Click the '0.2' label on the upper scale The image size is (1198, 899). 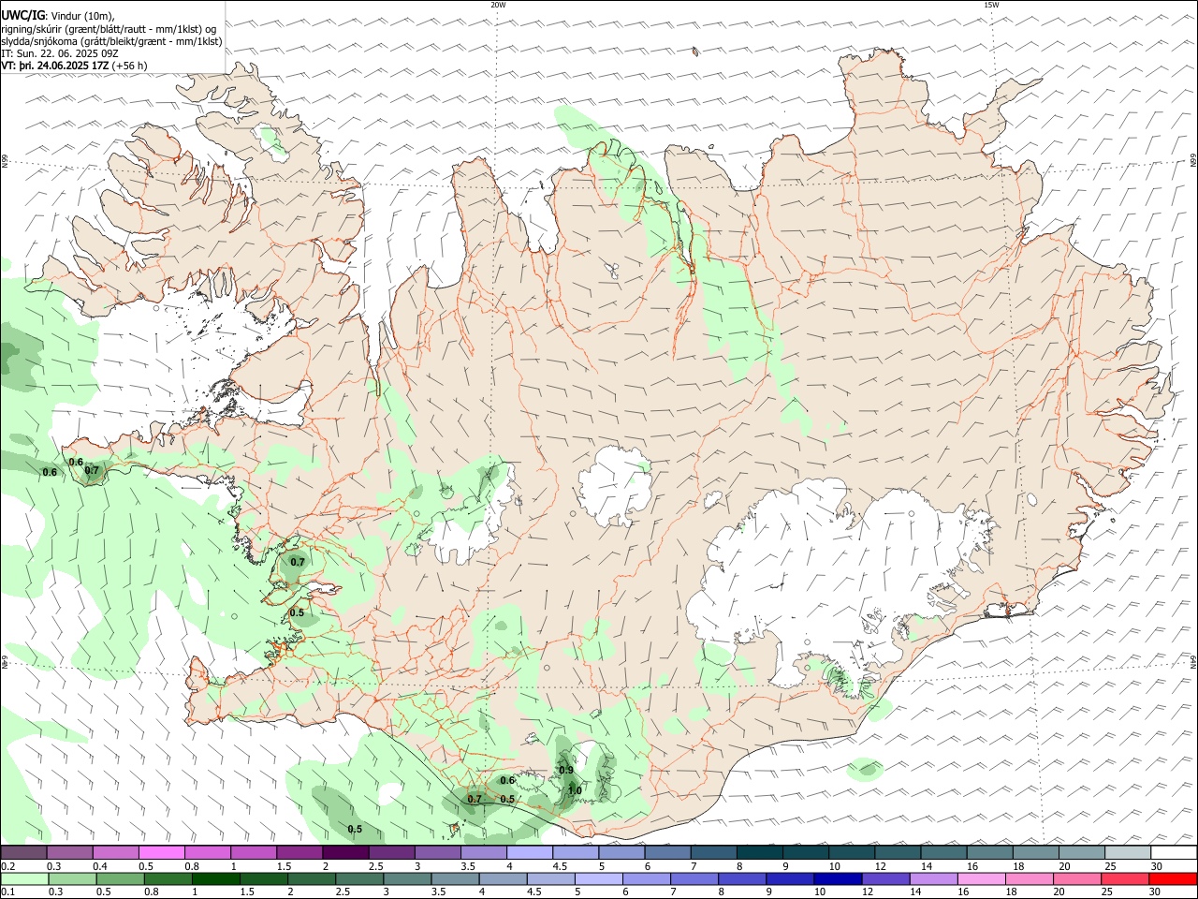[x=8, y=866]
